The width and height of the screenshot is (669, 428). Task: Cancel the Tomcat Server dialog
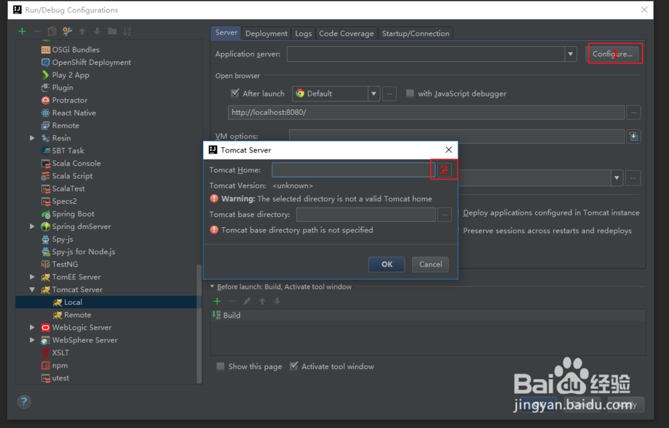(430, 265)
